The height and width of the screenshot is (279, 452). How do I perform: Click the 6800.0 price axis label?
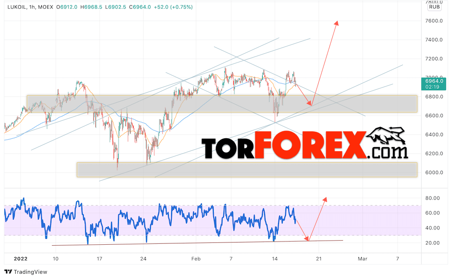(x=434, y=97)
